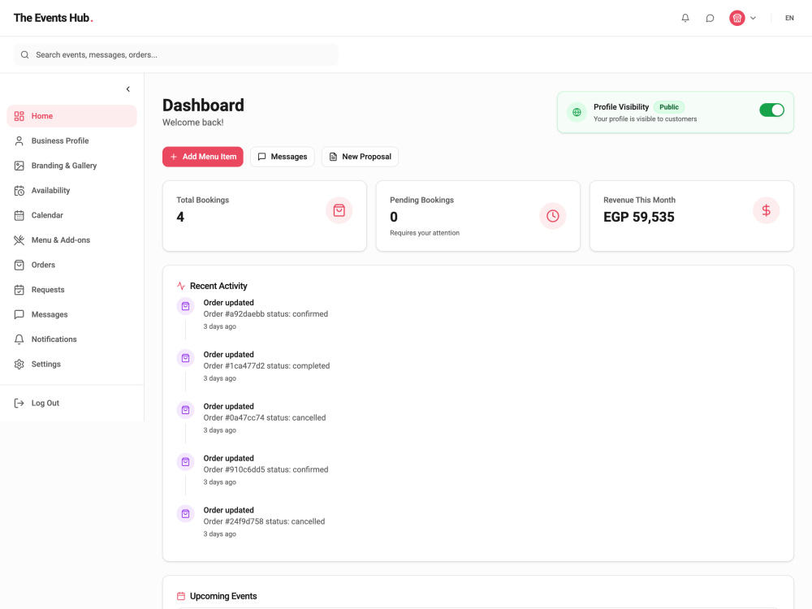This screenshot has height=609, width=812.
Task: Open the Total Bookings card
Action: coord(265,216)
